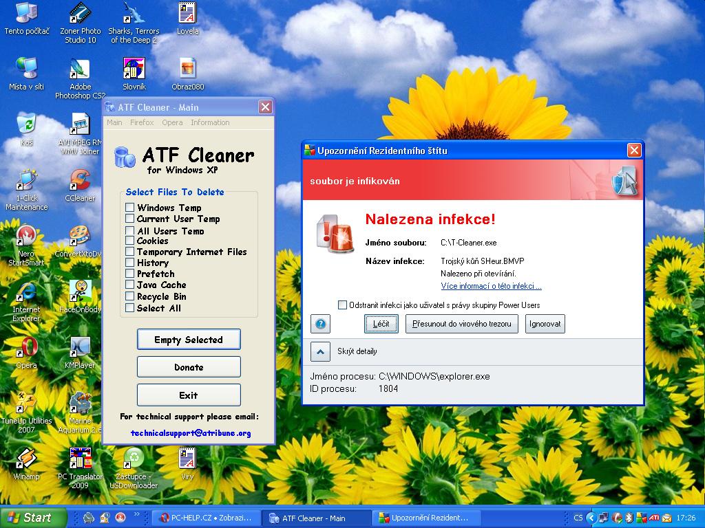Click the Léčit button

click(x=381, y=324)
